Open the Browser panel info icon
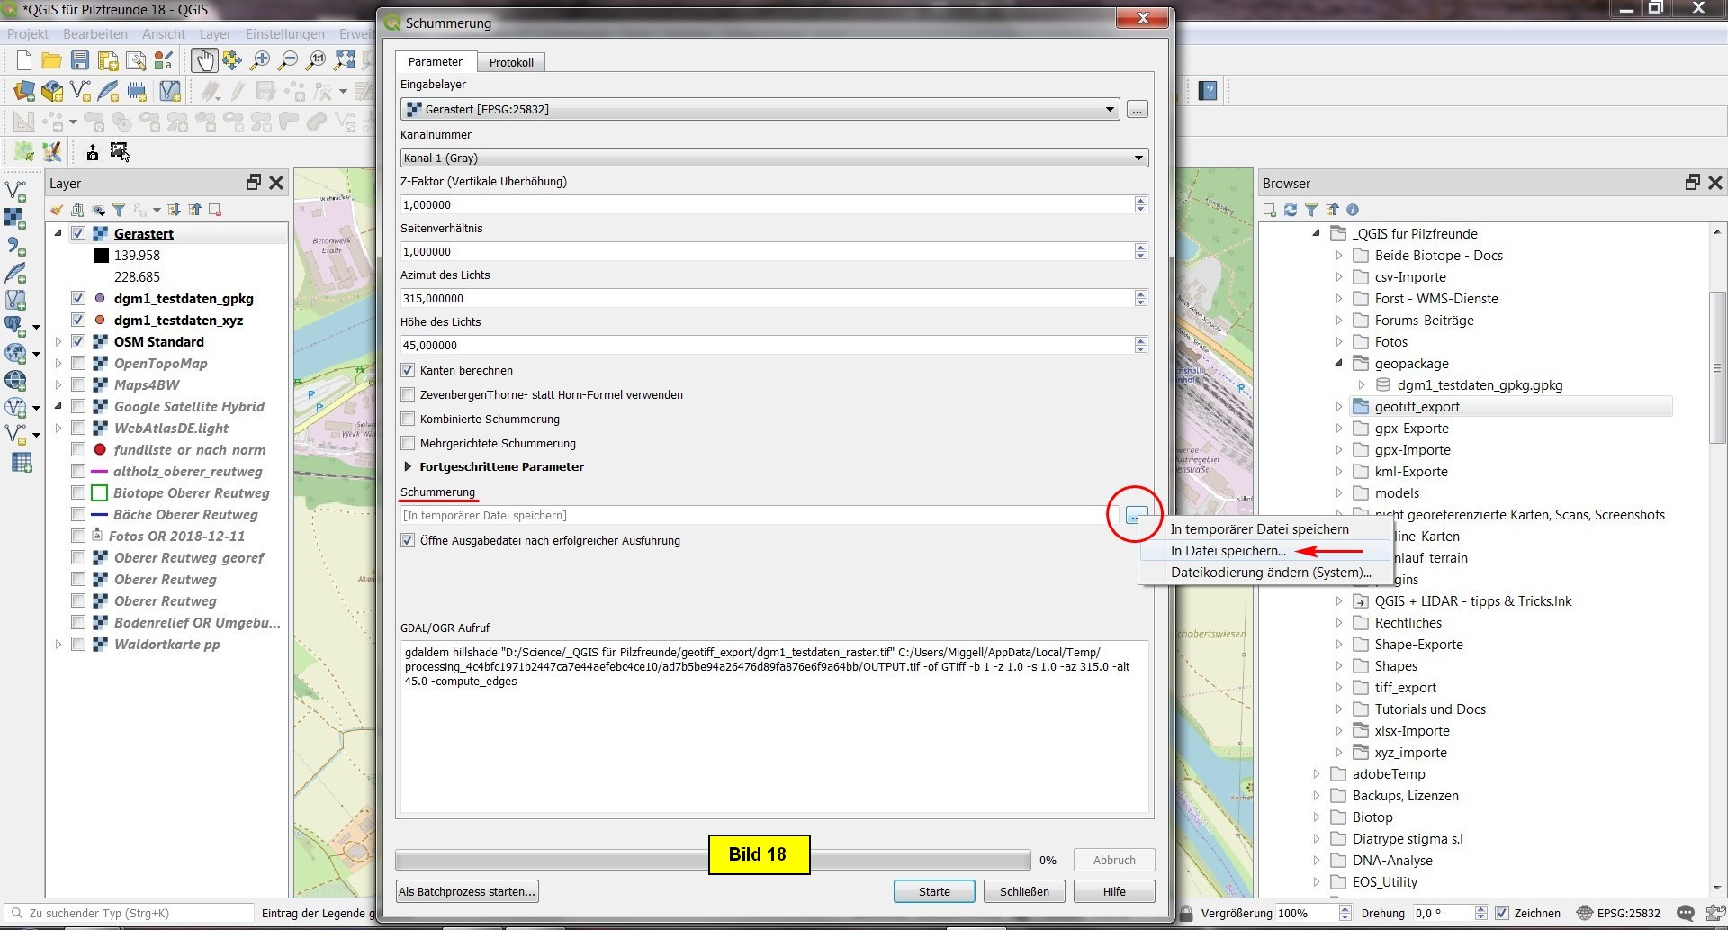The image size is (1728, 930). pos(1353,210)
